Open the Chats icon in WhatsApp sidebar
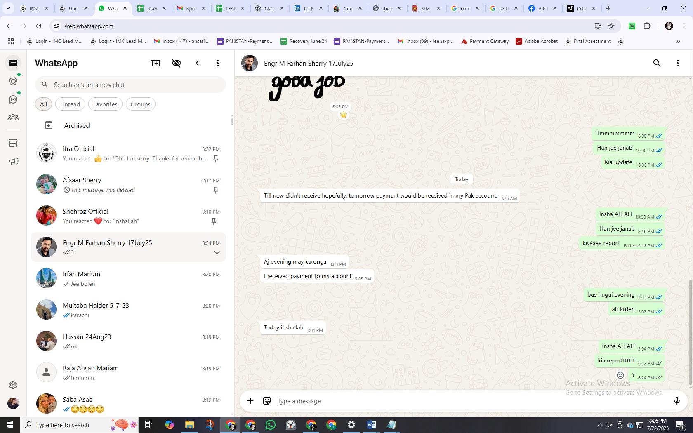The height and width of the screenshot is (433, 693). [13, 63]
